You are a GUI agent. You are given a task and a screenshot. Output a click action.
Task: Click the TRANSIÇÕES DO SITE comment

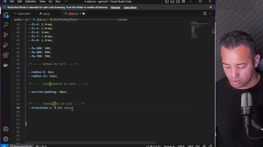coord(57,104)
